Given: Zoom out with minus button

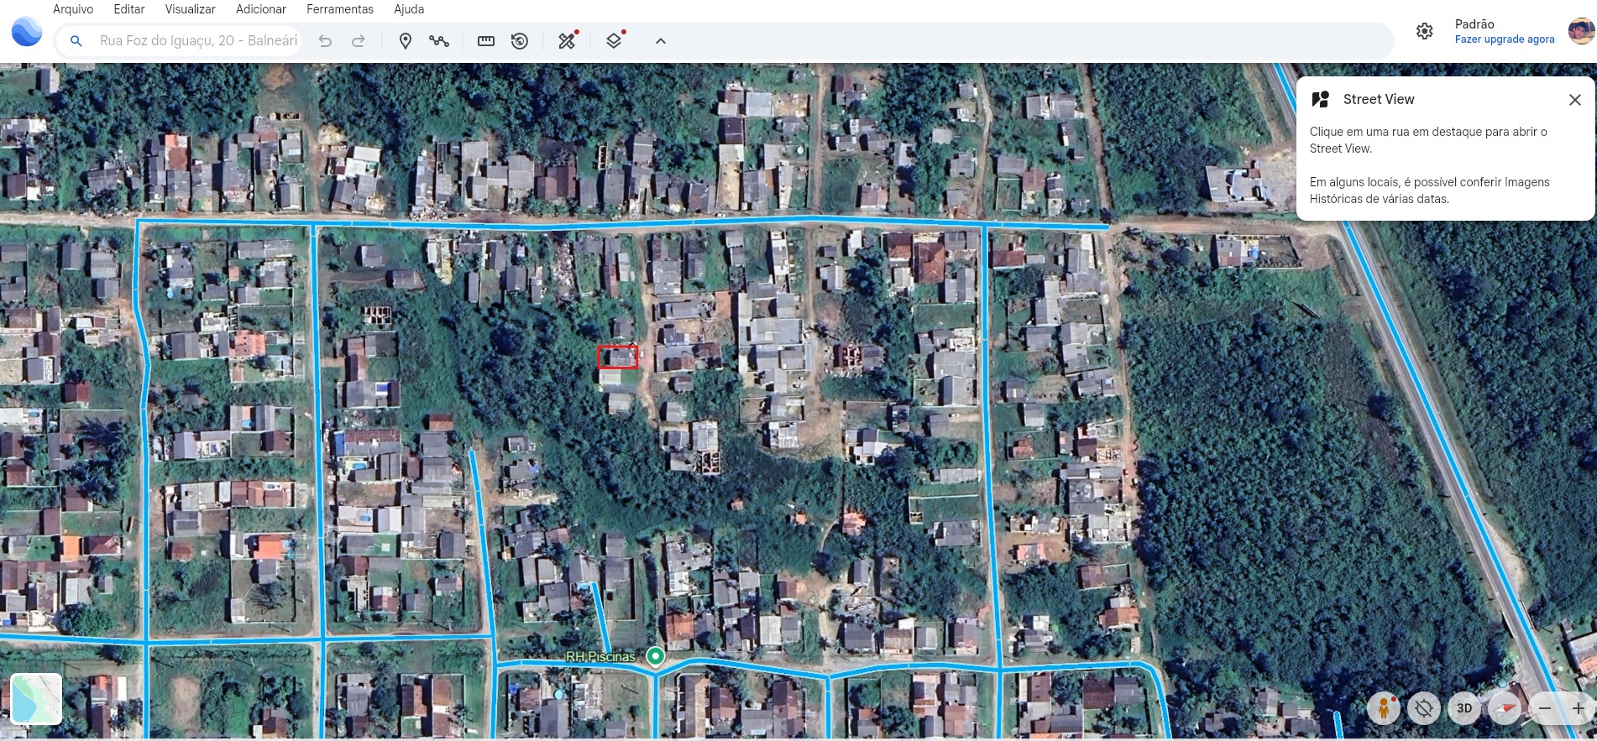Looking at the screenshot, I should (1545, 708).
